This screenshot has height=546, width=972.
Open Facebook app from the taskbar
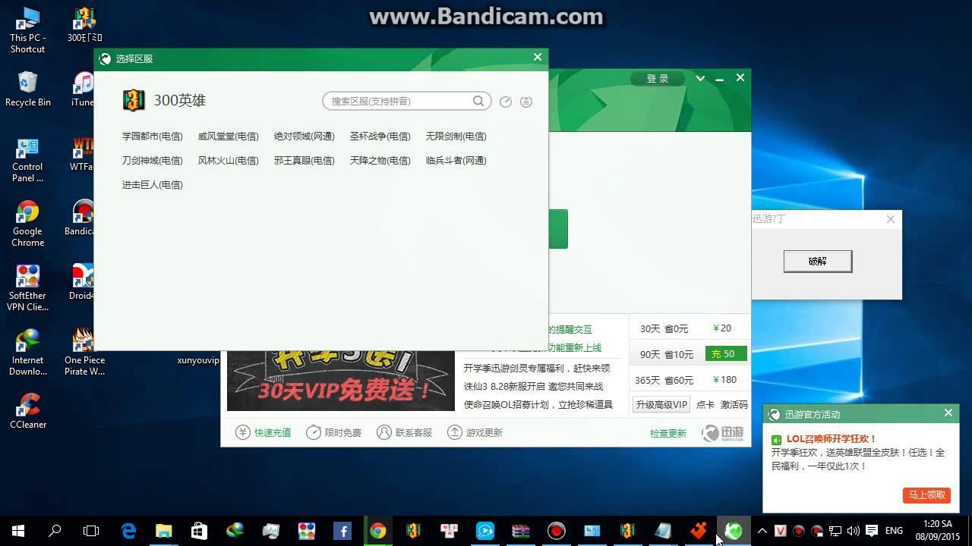pos(342,531)
